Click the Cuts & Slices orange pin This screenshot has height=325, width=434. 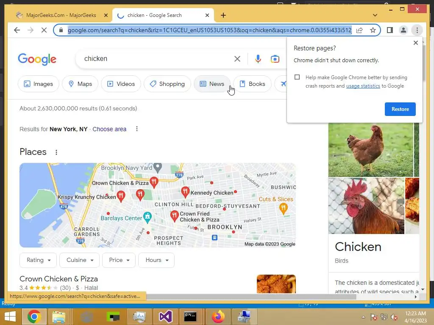coord(283,208)
